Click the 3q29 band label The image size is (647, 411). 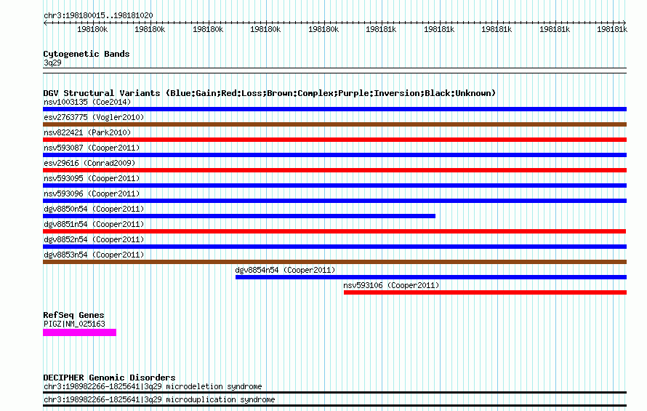click(x=52, y=63)
